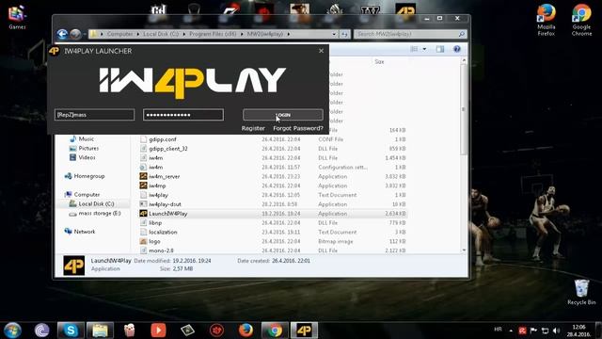Open Explorer help icon
Viewport: 602px width, 339px height.
click(456, 49)
